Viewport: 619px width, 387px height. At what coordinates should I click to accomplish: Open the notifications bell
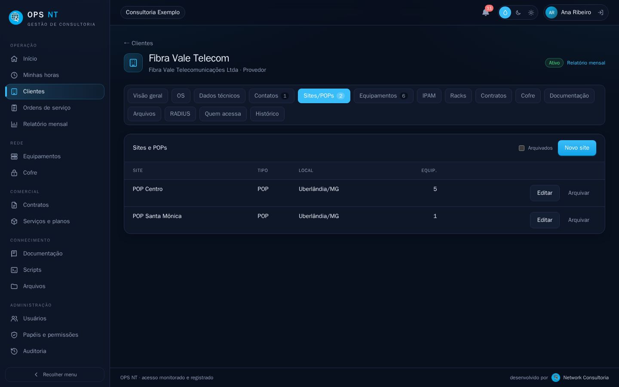[486, 12]
